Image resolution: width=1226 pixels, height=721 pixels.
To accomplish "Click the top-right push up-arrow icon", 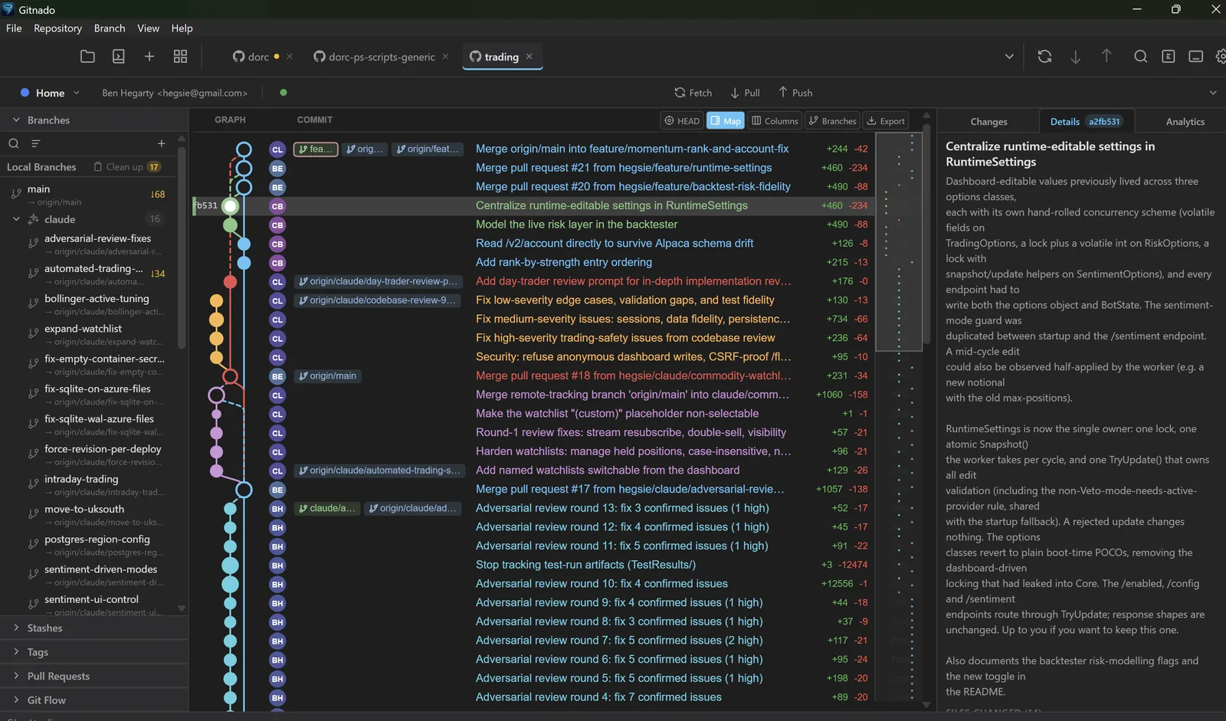I will click(1106, 56).
